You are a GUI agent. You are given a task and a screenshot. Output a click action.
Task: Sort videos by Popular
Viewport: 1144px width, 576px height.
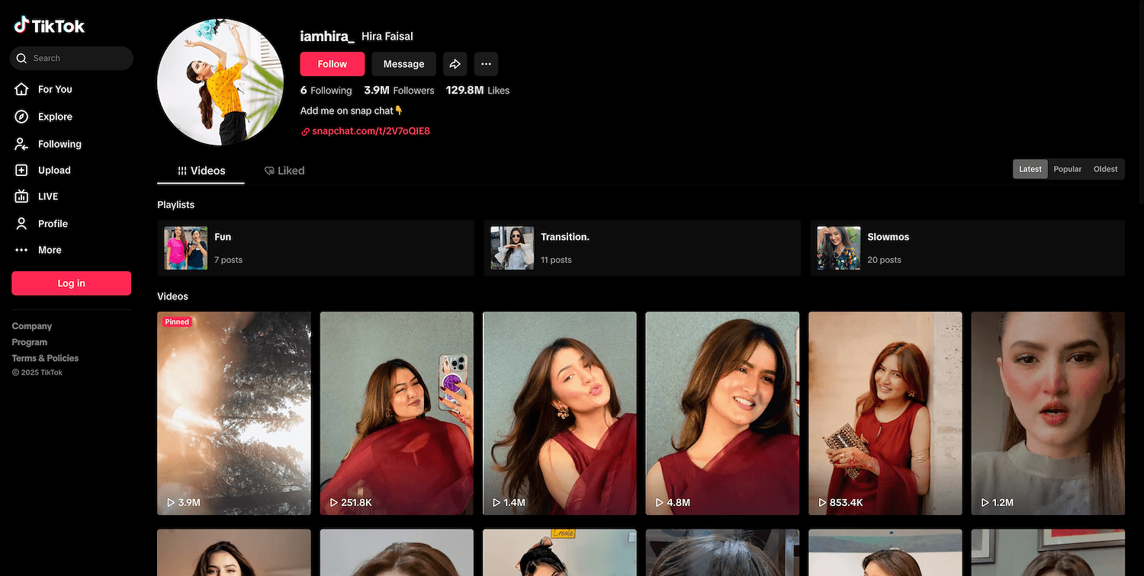1067,169
